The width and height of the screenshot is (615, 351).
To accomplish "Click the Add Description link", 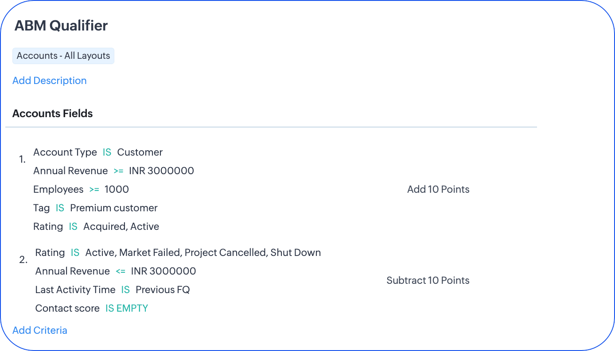I will click(x=49, y=80).
